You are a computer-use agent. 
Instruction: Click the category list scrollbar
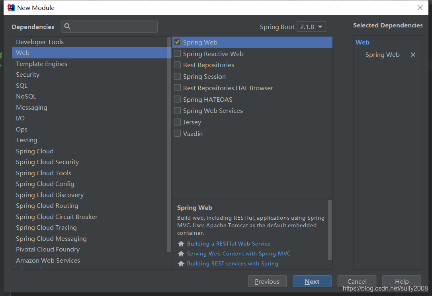coord(169,144)
